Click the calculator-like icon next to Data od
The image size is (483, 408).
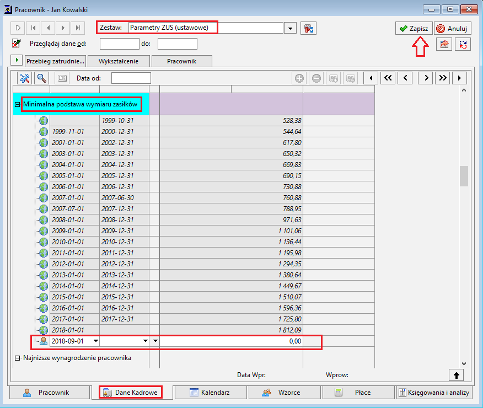coord(62,78)
